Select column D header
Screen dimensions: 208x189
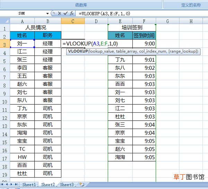click(x=96, y=21)
